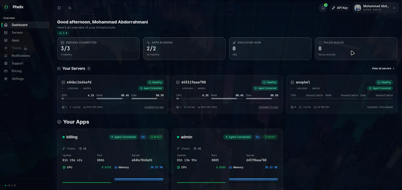The image size is (402, 190).
Task: Click the BUILT badge on admin
Action: pos(270,137)
